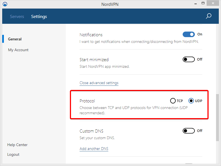This screenshot has height=166, width=221.
Task: Click the Start minimized setting title
Action: pos(94,60)
